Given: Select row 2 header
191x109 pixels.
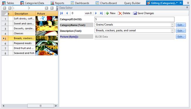Looking at the screenshot, I should [x=5, y=24].
